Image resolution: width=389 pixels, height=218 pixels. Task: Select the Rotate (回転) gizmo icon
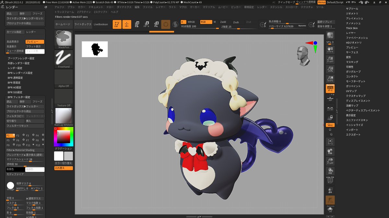tap(156, 25)
